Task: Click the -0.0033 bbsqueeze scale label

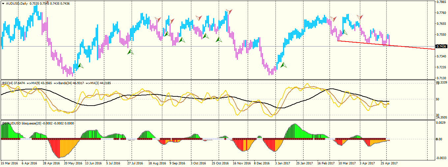Action: (x=441, y=158)
